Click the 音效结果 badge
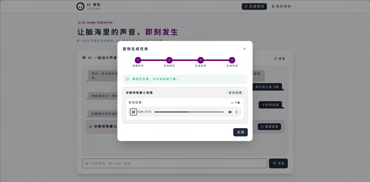 (235, 93)
